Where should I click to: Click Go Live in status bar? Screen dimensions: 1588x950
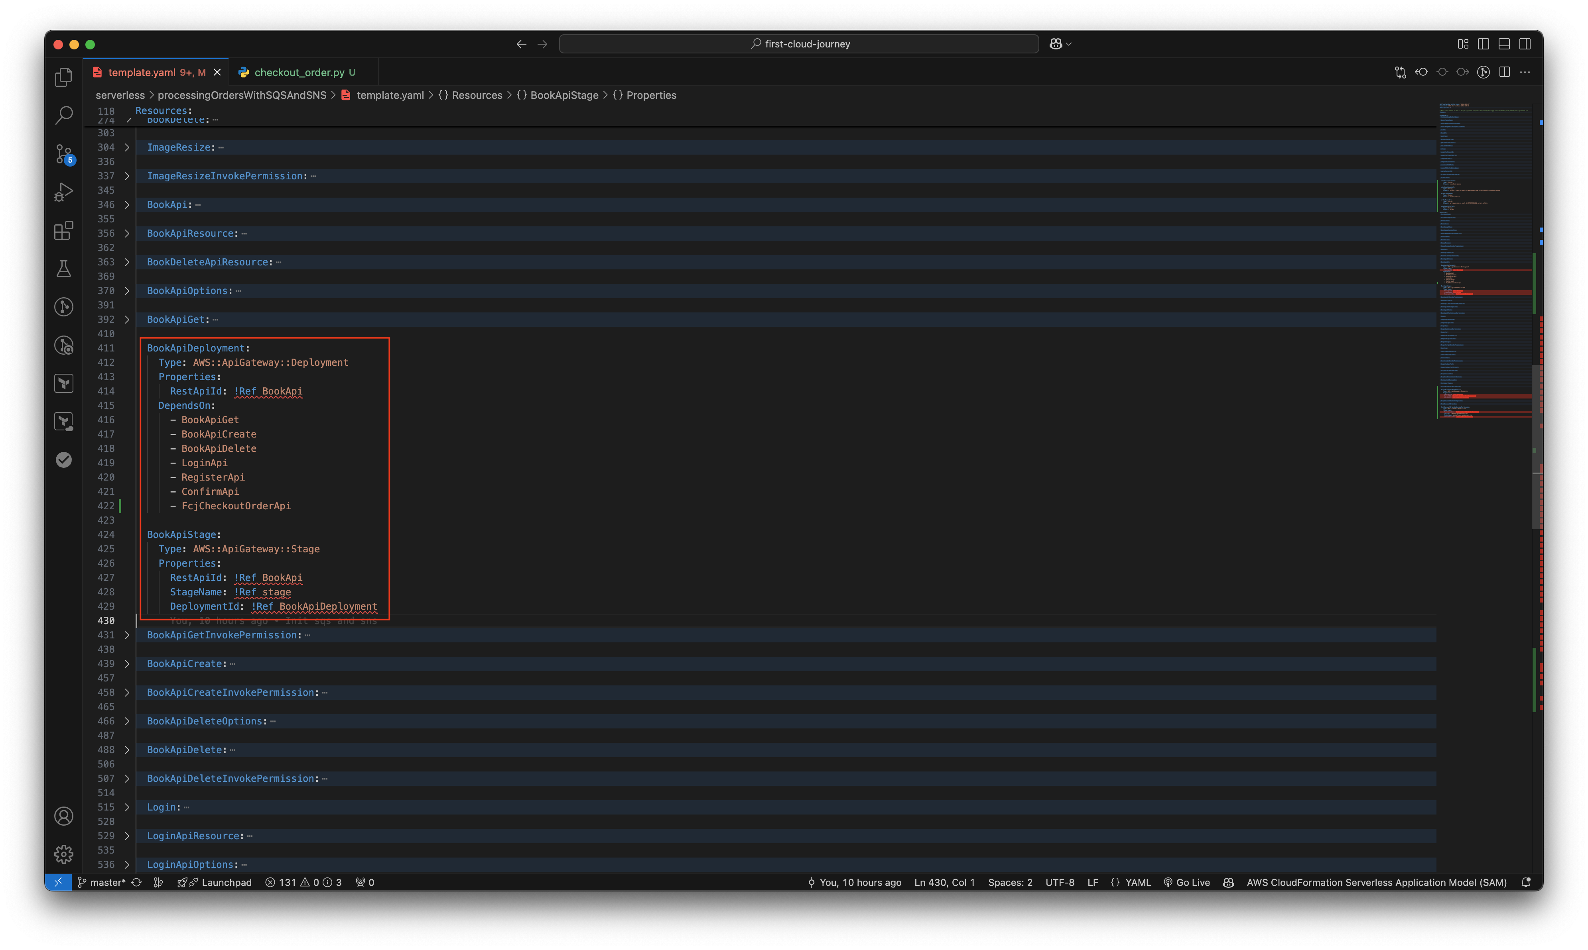(1186, 882)
